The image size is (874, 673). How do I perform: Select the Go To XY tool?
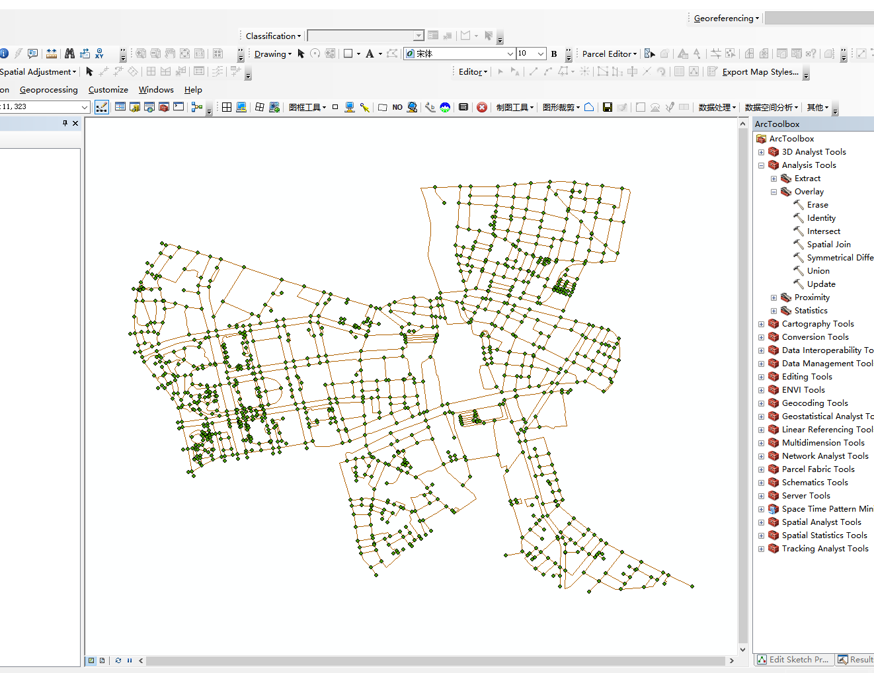tap(99, 54)
